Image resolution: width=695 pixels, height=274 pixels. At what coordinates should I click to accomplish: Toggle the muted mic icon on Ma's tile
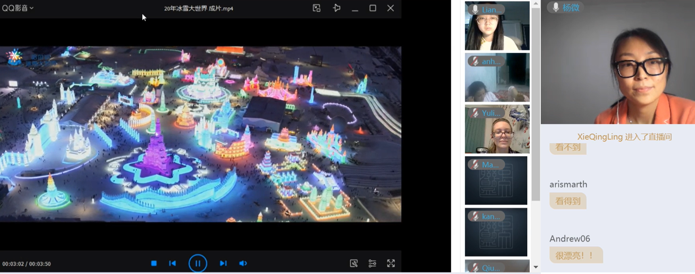coord(475,165)
